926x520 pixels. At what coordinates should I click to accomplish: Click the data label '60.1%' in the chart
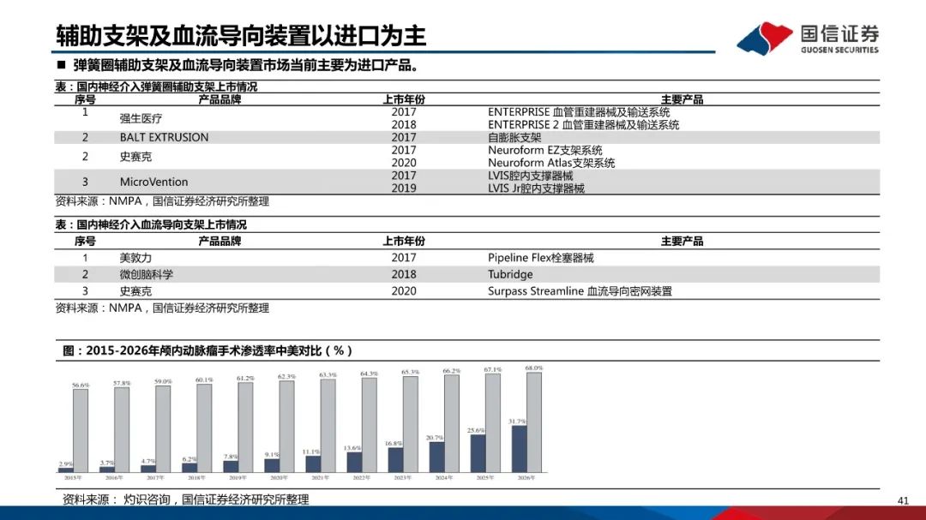click(204, 380)
